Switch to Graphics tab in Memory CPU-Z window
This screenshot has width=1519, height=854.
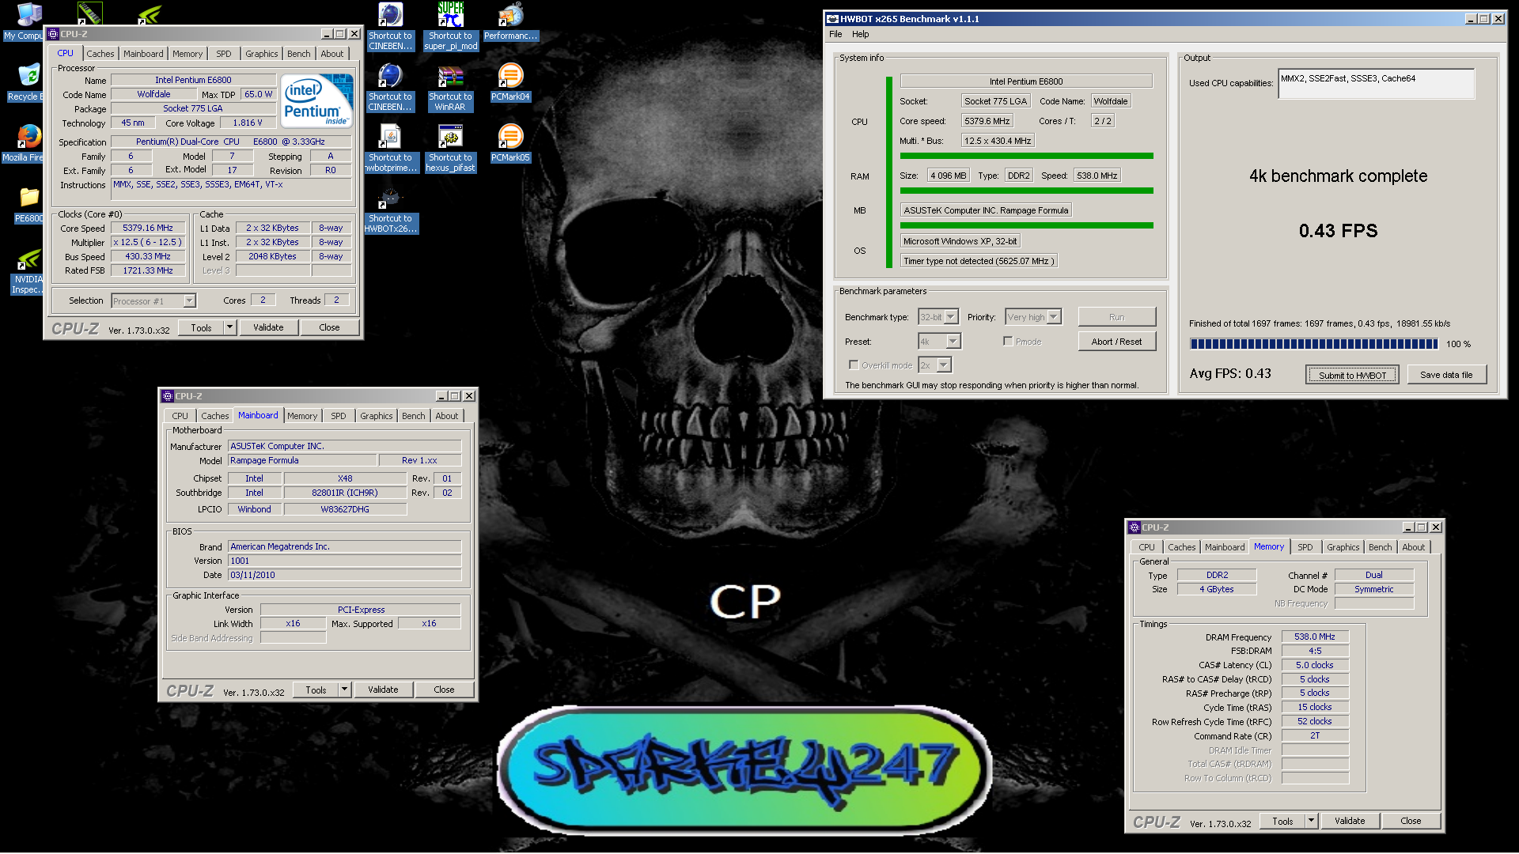coord(1343,547)
